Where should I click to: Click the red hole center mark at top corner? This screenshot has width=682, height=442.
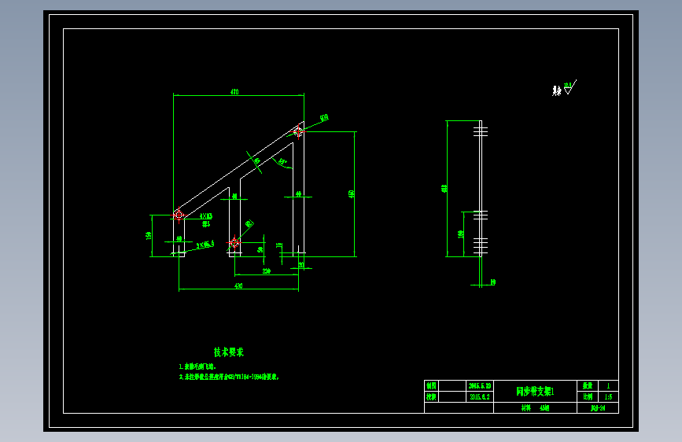pyautogui.click(x=298, y=131)
